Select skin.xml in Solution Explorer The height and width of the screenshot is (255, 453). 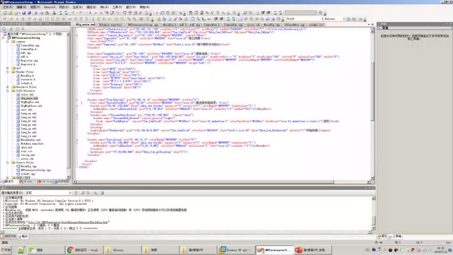pyautogui.click(x=26, y=147)
